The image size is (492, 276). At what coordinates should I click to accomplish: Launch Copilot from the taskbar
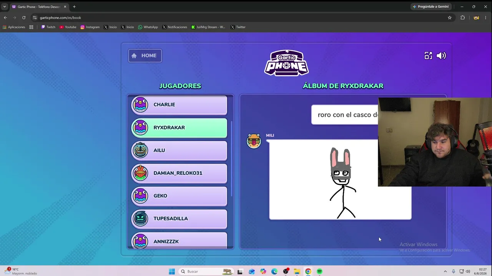pos(263,271)
